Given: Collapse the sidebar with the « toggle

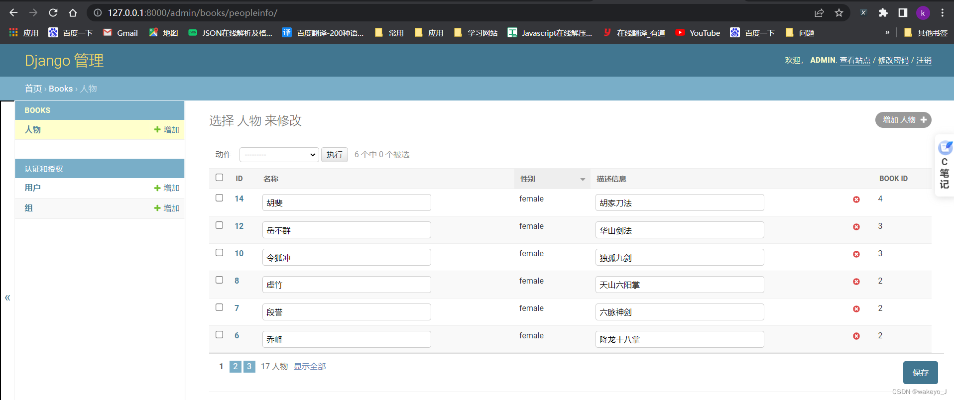Looking at the screenshot, I should tap(7, 298).
